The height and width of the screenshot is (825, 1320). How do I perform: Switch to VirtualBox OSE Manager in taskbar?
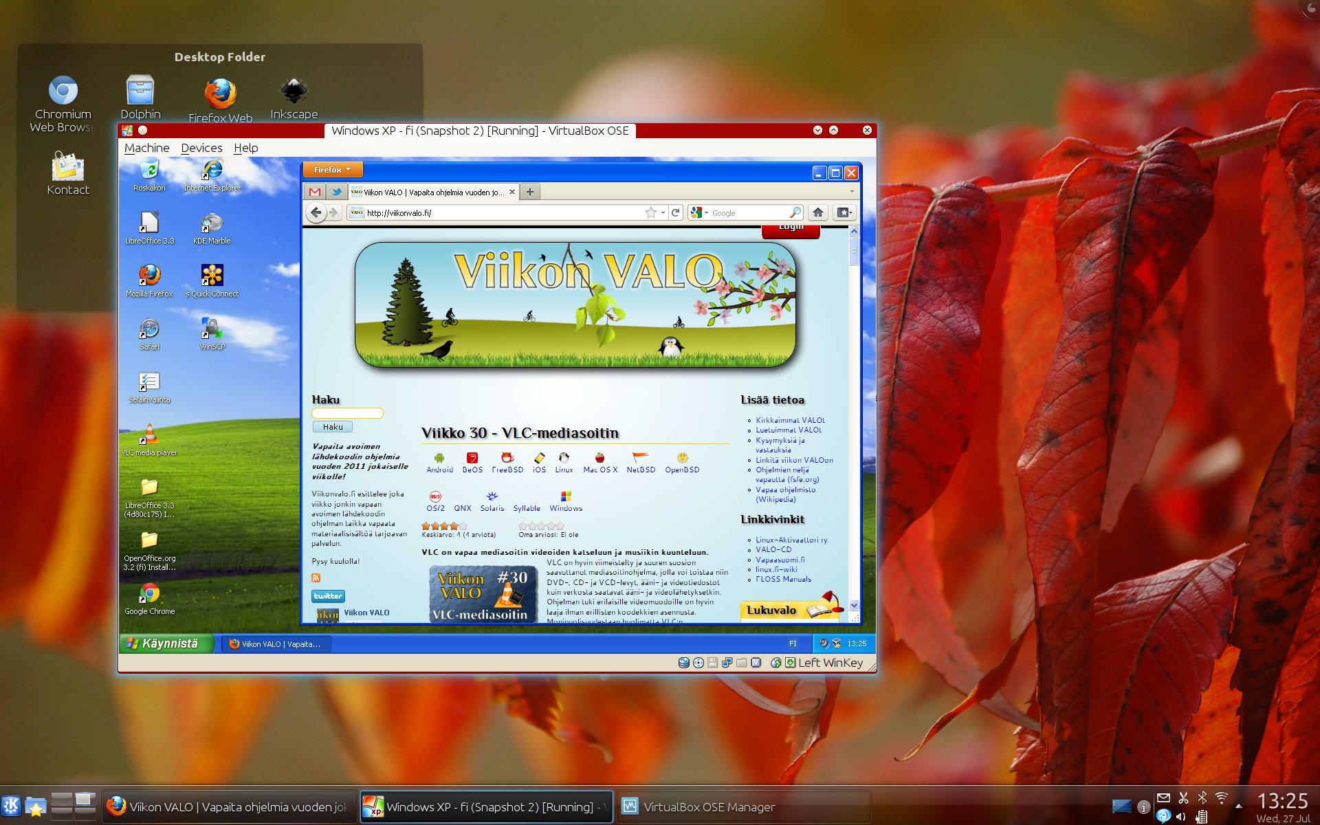coord(742,806)
